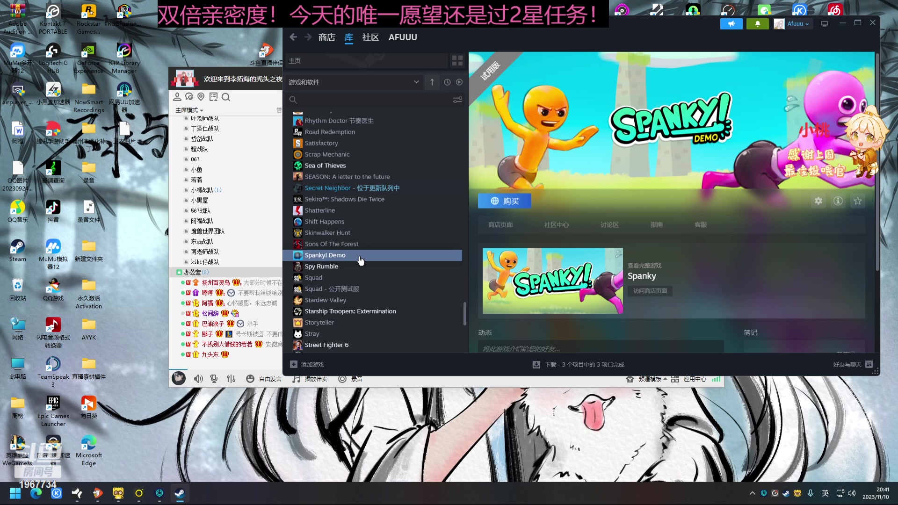Favorite Spanky Demo with star icon
The image size is (898, 505).
(x=858, y=201)
